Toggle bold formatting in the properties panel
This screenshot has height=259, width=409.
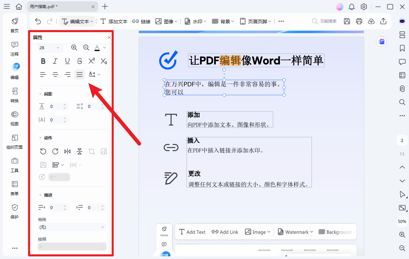(43, 61)
